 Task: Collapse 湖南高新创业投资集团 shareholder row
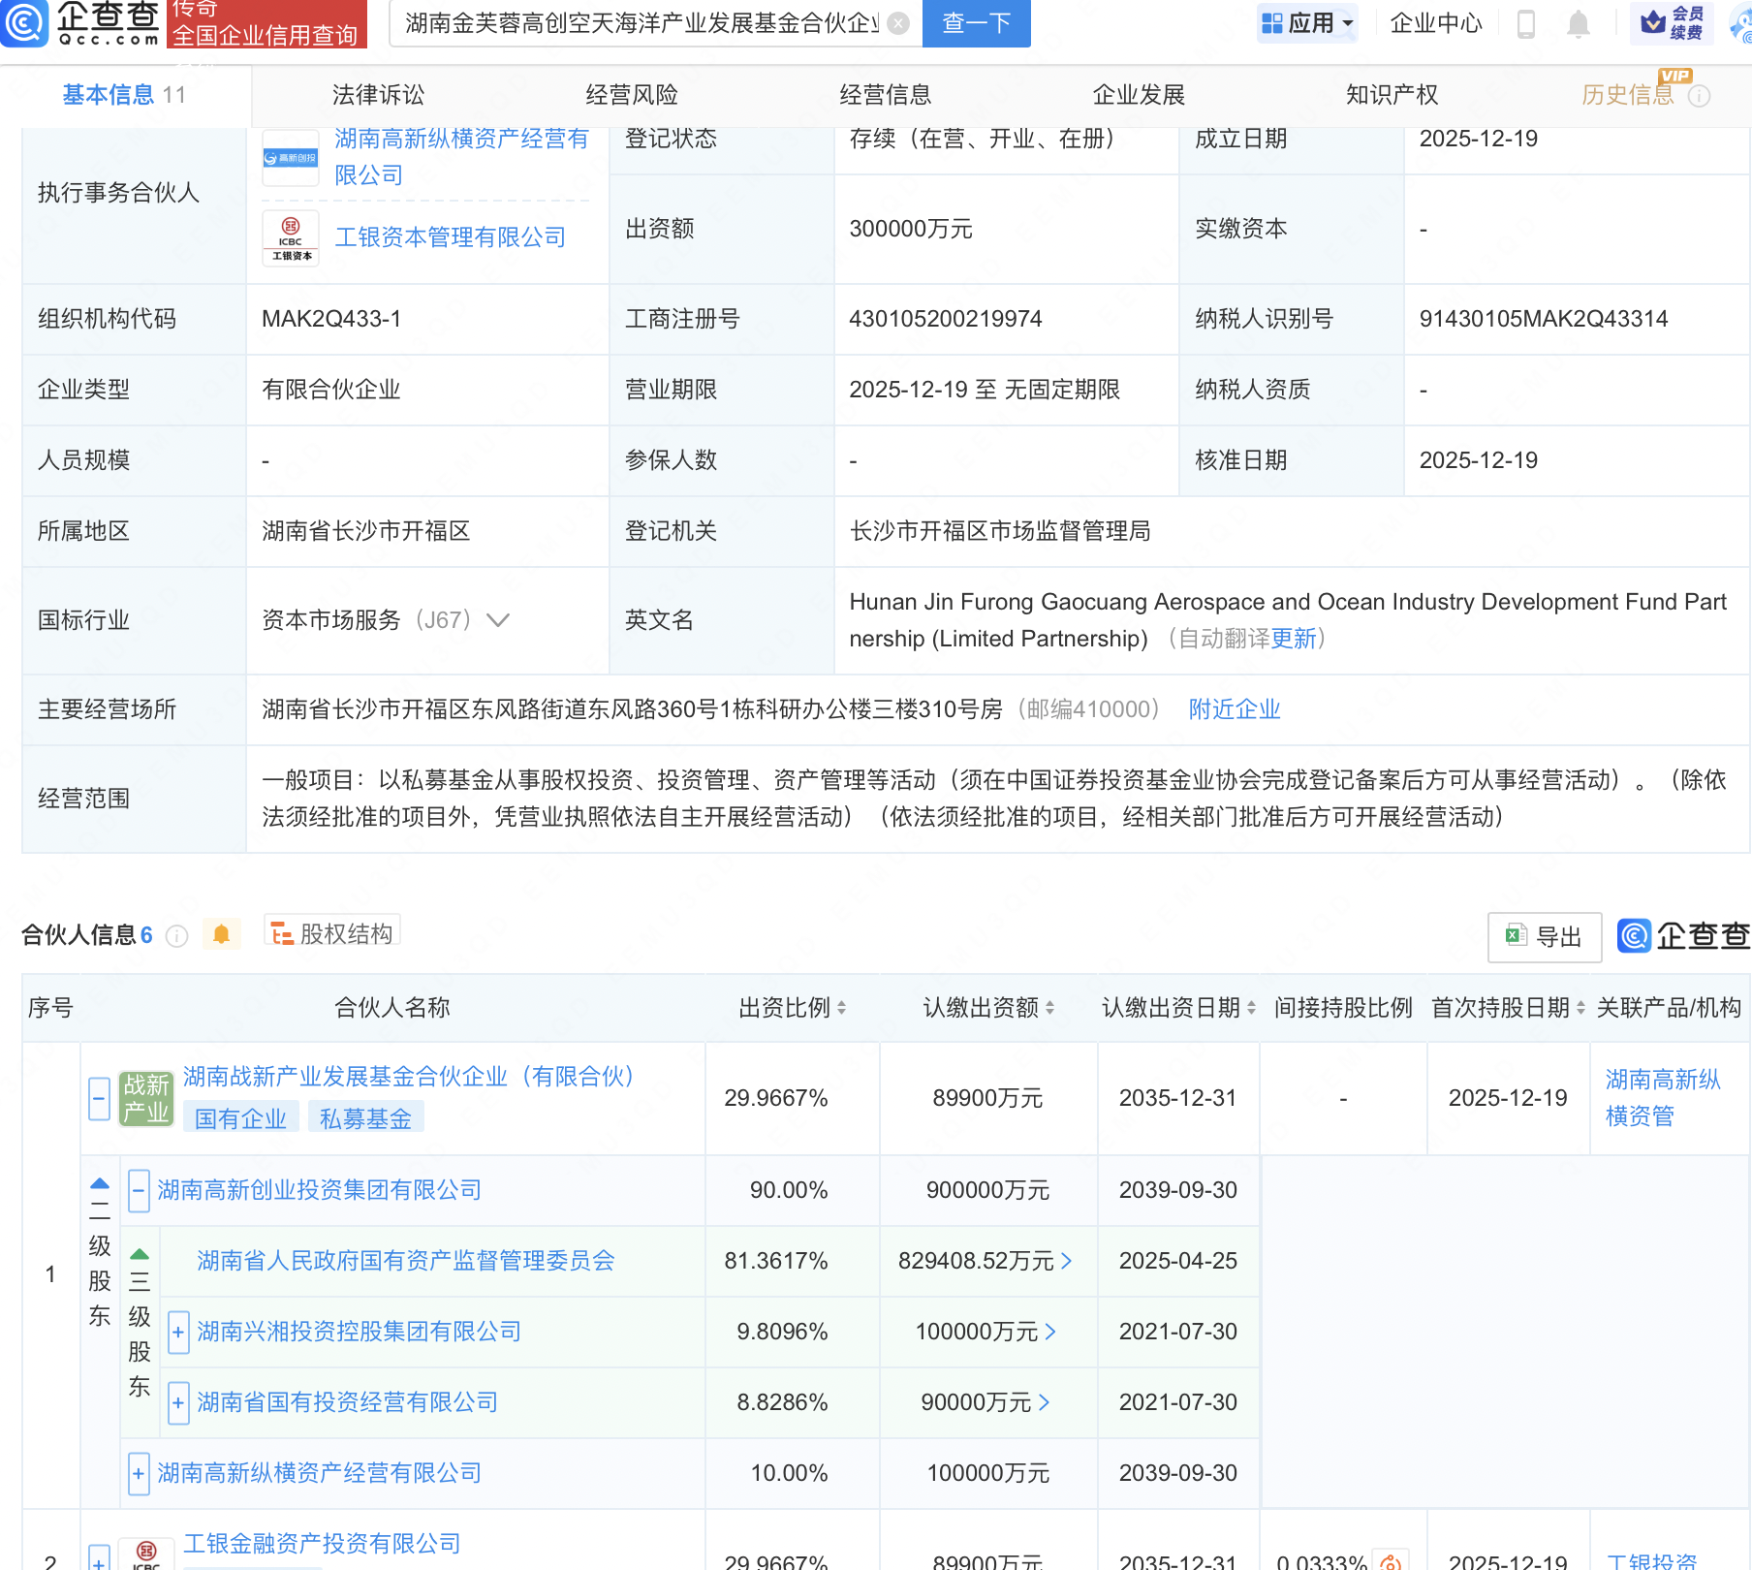(x=139, y=1190)
